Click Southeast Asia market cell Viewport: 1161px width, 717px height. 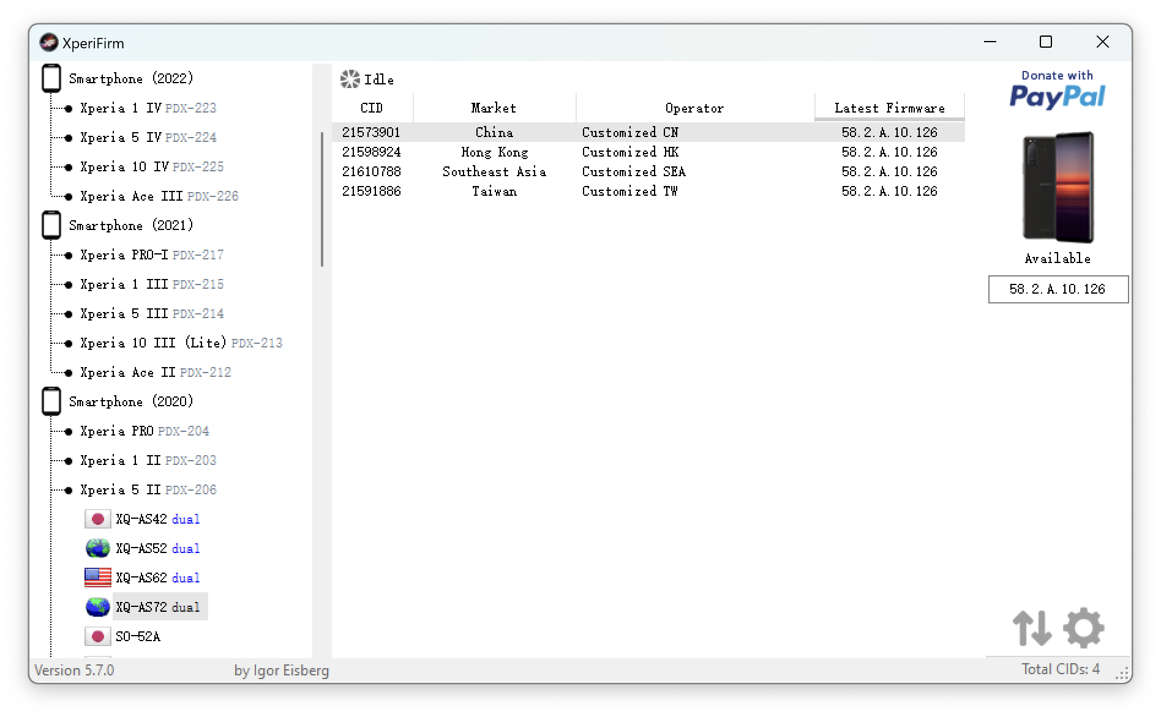coord(495,171)
